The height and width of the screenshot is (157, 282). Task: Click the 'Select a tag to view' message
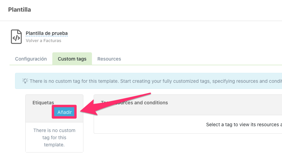pos(243,125)
